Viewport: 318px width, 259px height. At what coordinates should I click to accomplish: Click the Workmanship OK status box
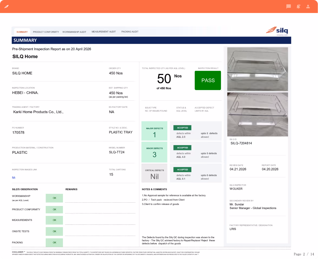54,198
